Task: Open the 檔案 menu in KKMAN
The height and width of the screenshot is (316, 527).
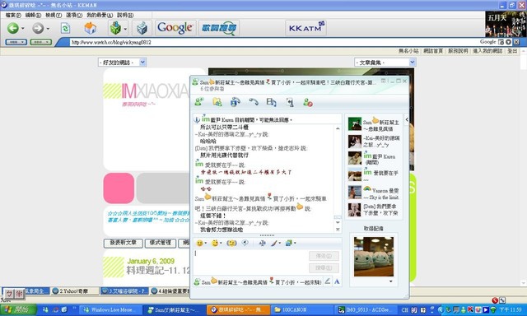Action: click(x=13, y=15)
